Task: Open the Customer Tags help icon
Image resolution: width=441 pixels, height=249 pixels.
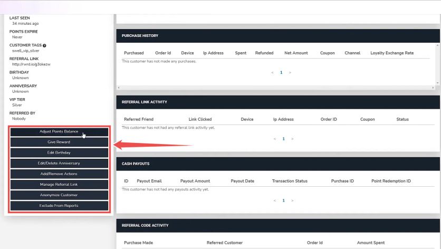Action: coord(44,45)
